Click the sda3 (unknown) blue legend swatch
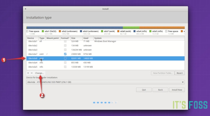This screenshot has height=116, width=210. 81,31
